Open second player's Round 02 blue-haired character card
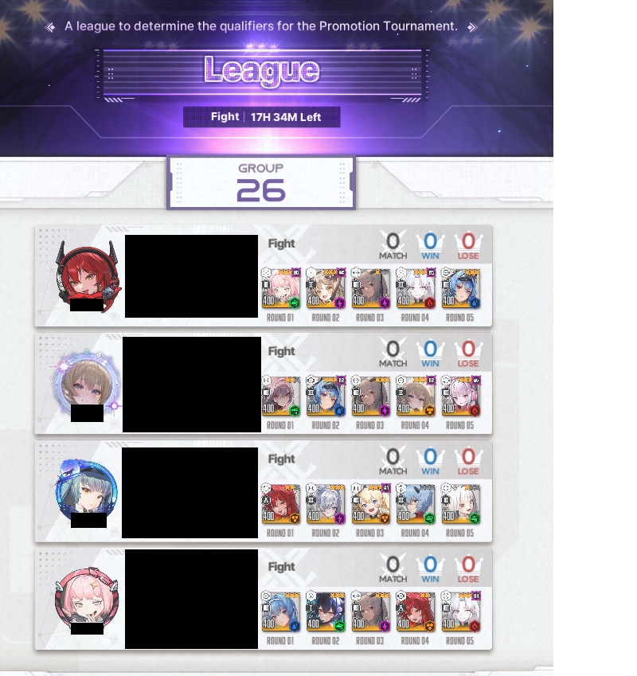The image size is (637, 676). [x=326, y=397]
